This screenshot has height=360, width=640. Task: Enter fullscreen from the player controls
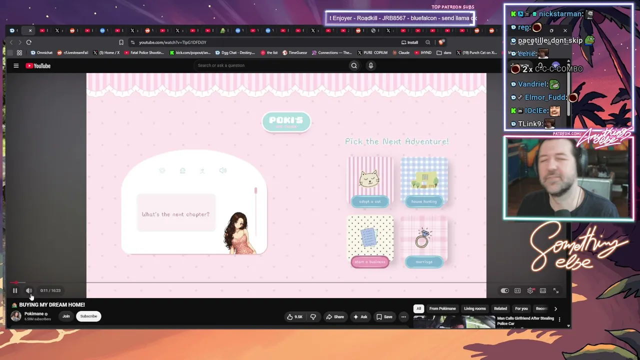click(555, 290)
